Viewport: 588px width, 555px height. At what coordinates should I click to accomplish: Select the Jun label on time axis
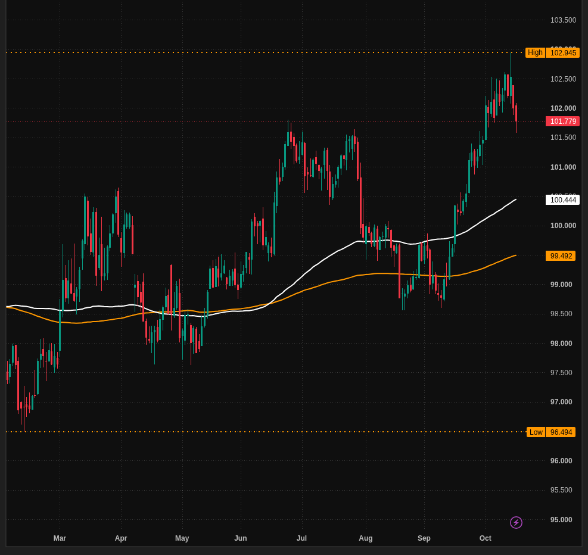pos(240,538)
